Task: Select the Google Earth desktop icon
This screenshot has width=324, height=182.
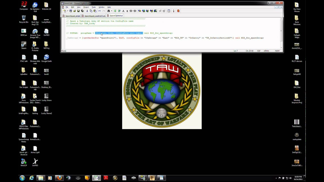Action: pos(47,58)
